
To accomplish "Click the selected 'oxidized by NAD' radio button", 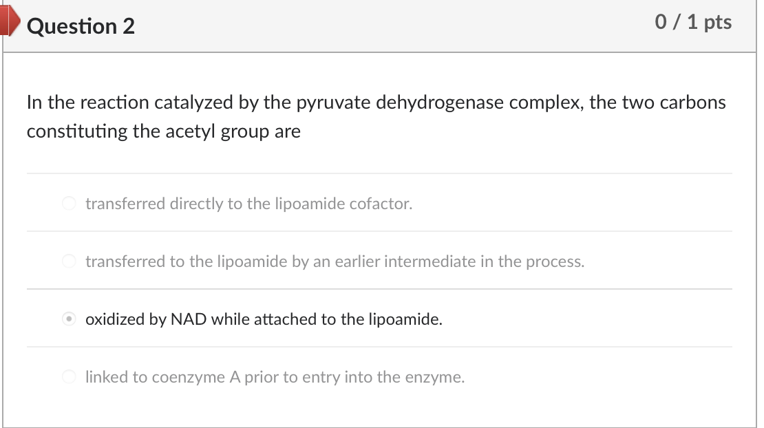I will click(x=69, y=319).
